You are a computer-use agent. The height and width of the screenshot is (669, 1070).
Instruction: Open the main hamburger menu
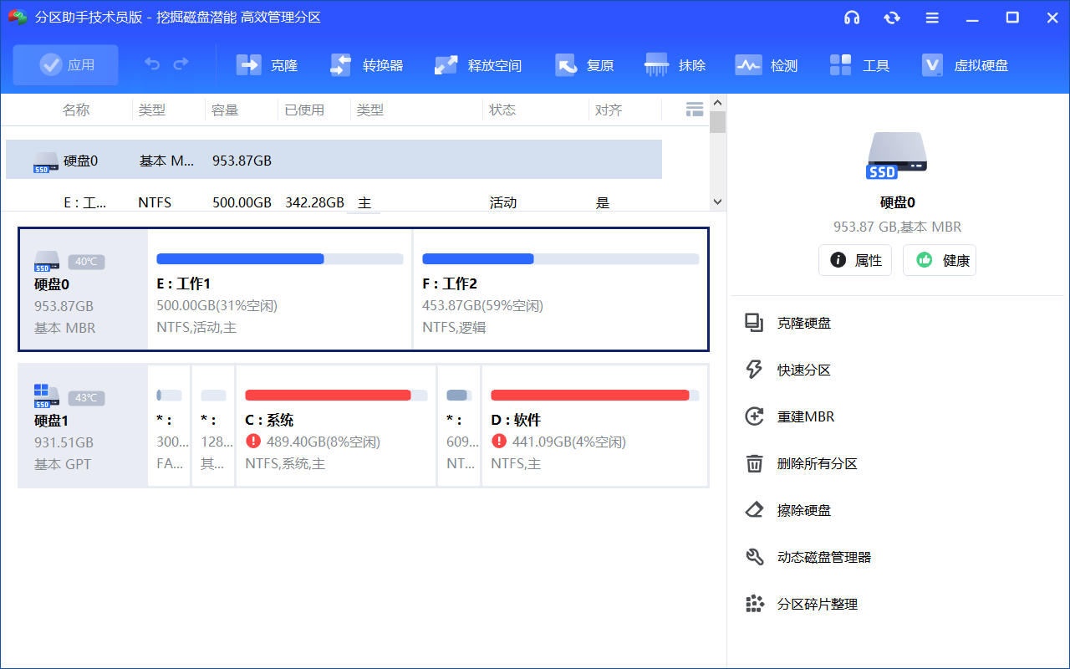(932, 17)
